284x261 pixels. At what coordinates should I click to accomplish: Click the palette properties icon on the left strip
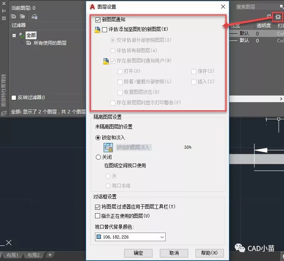(3, 18)
